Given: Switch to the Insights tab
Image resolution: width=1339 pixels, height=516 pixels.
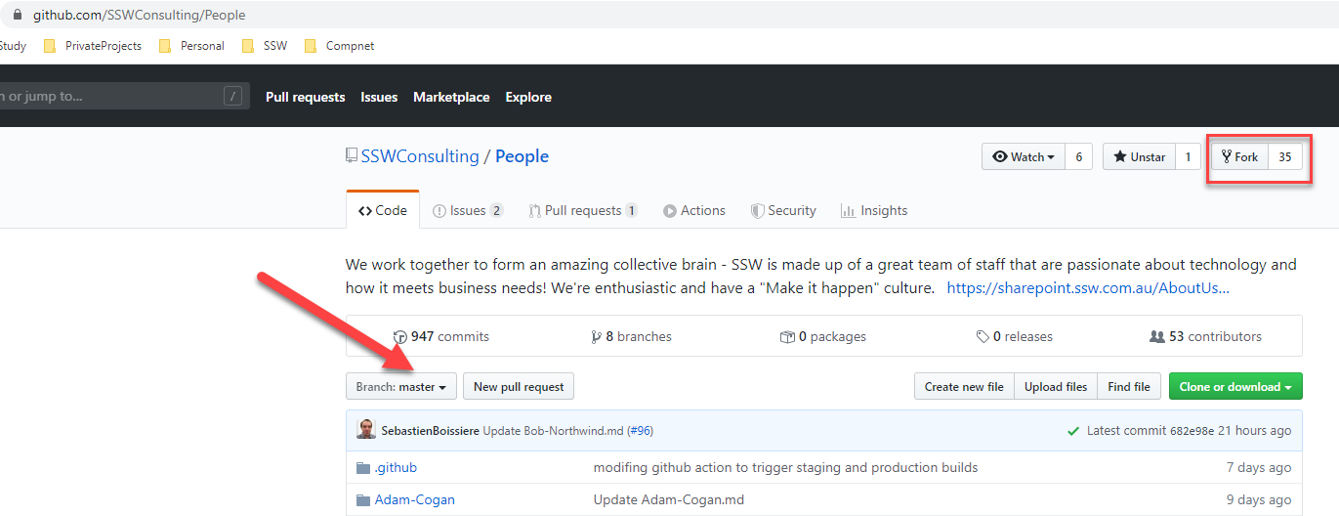Looking at the screenshot, I should click(x=872, y=210).
